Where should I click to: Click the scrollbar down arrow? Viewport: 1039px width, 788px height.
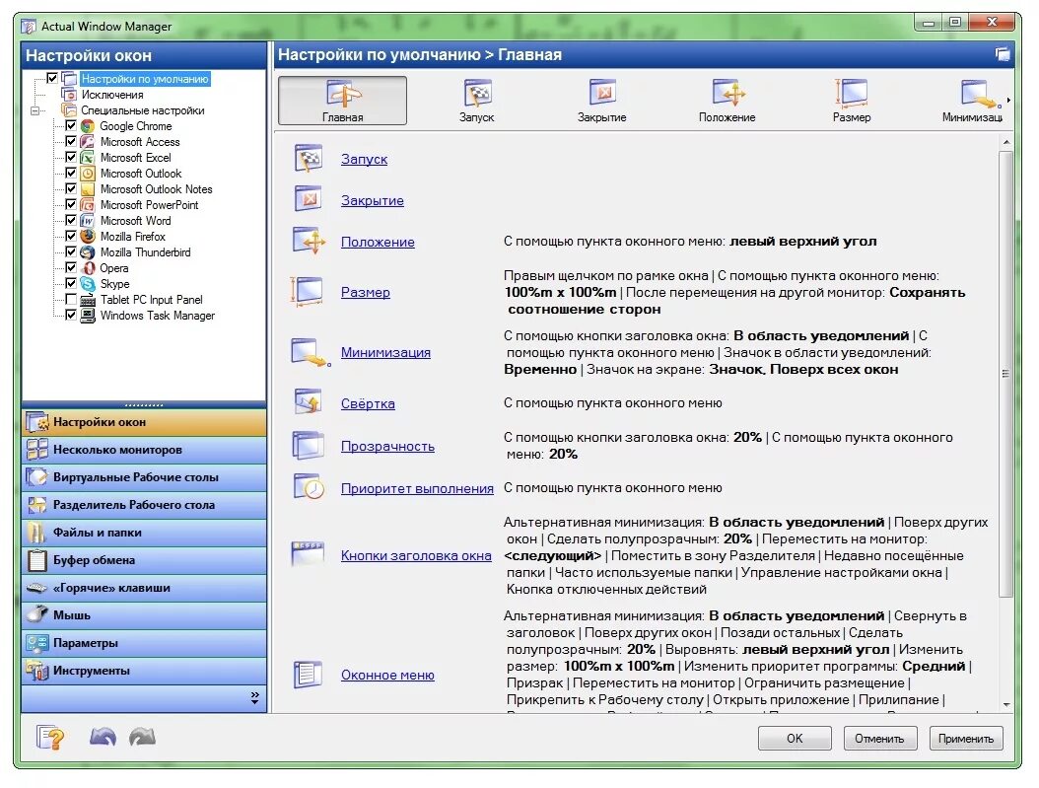coord(1006,704)
